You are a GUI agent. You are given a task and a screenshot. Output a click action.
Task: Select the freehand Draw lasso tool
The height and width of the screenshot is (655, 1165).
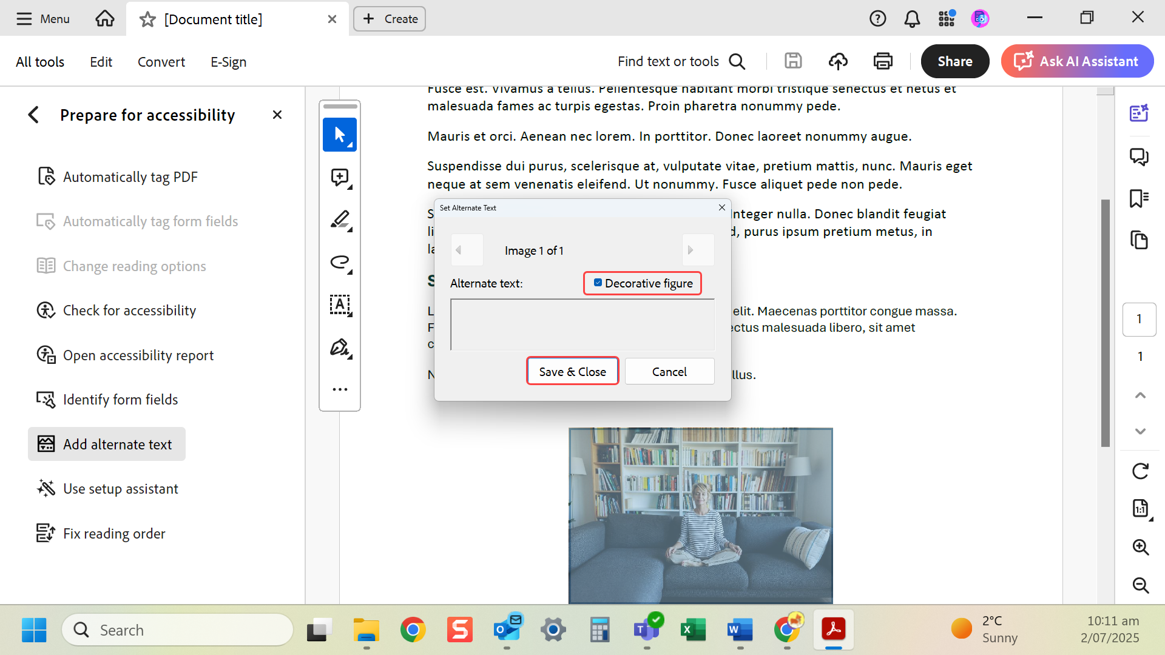click(340, 263)
